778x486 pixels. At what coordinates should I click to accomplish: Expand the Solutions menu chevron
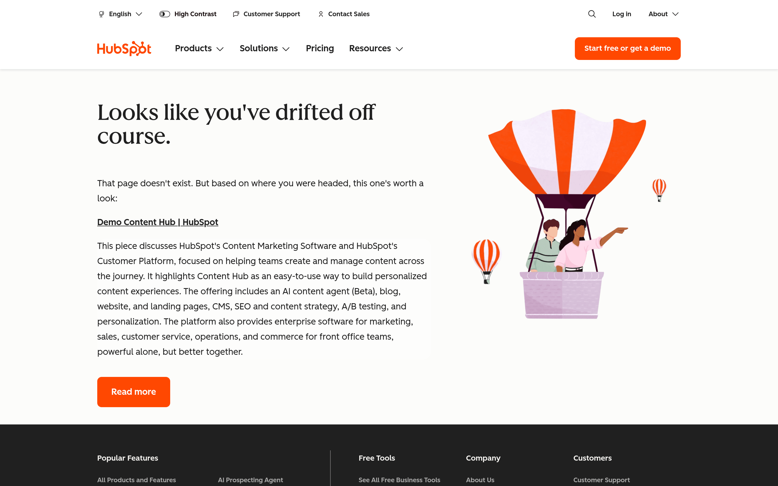pos(286,49)
